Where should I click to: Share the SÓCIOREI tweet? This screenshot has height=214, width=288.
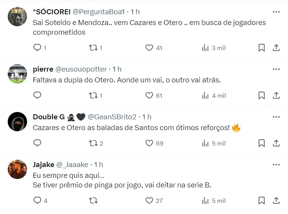tap(276, 48)
